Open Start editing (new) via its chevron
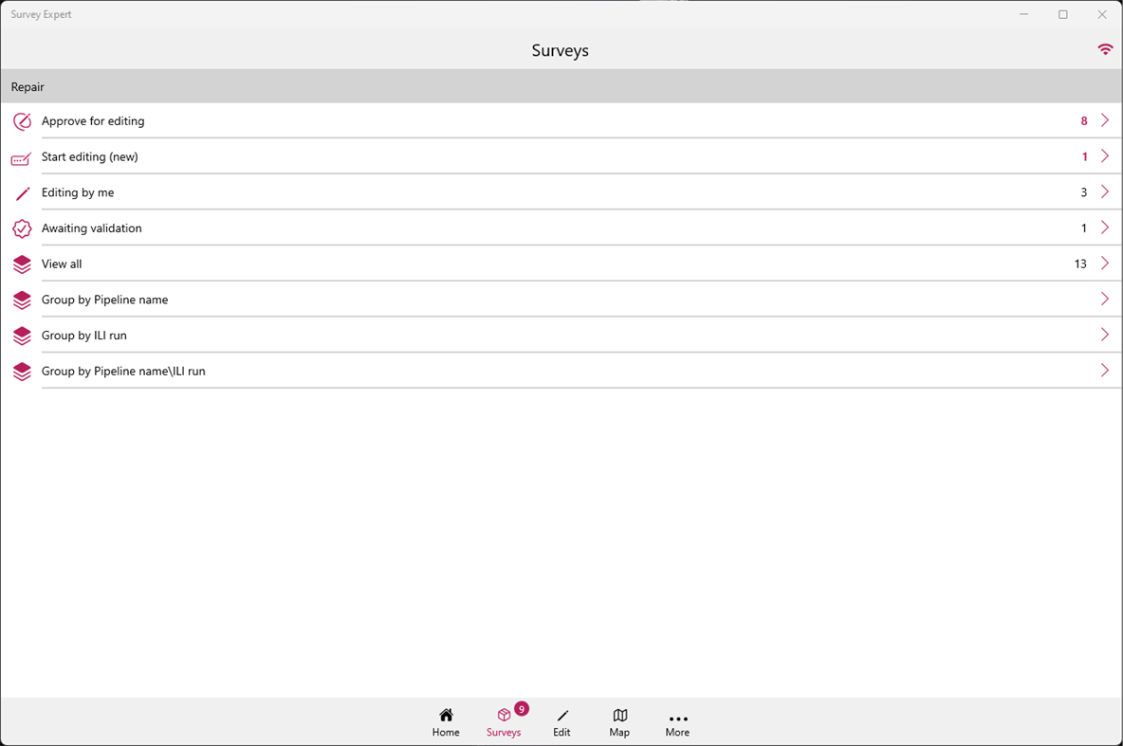This screenshot has height=746, width=1123. coord(1104,156)
